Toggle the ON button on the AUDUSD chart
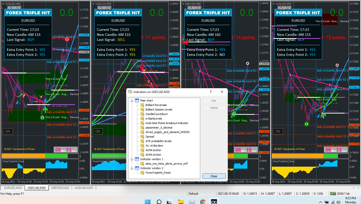The width and height of the screenshot is (361, 204). coord(278,131)
